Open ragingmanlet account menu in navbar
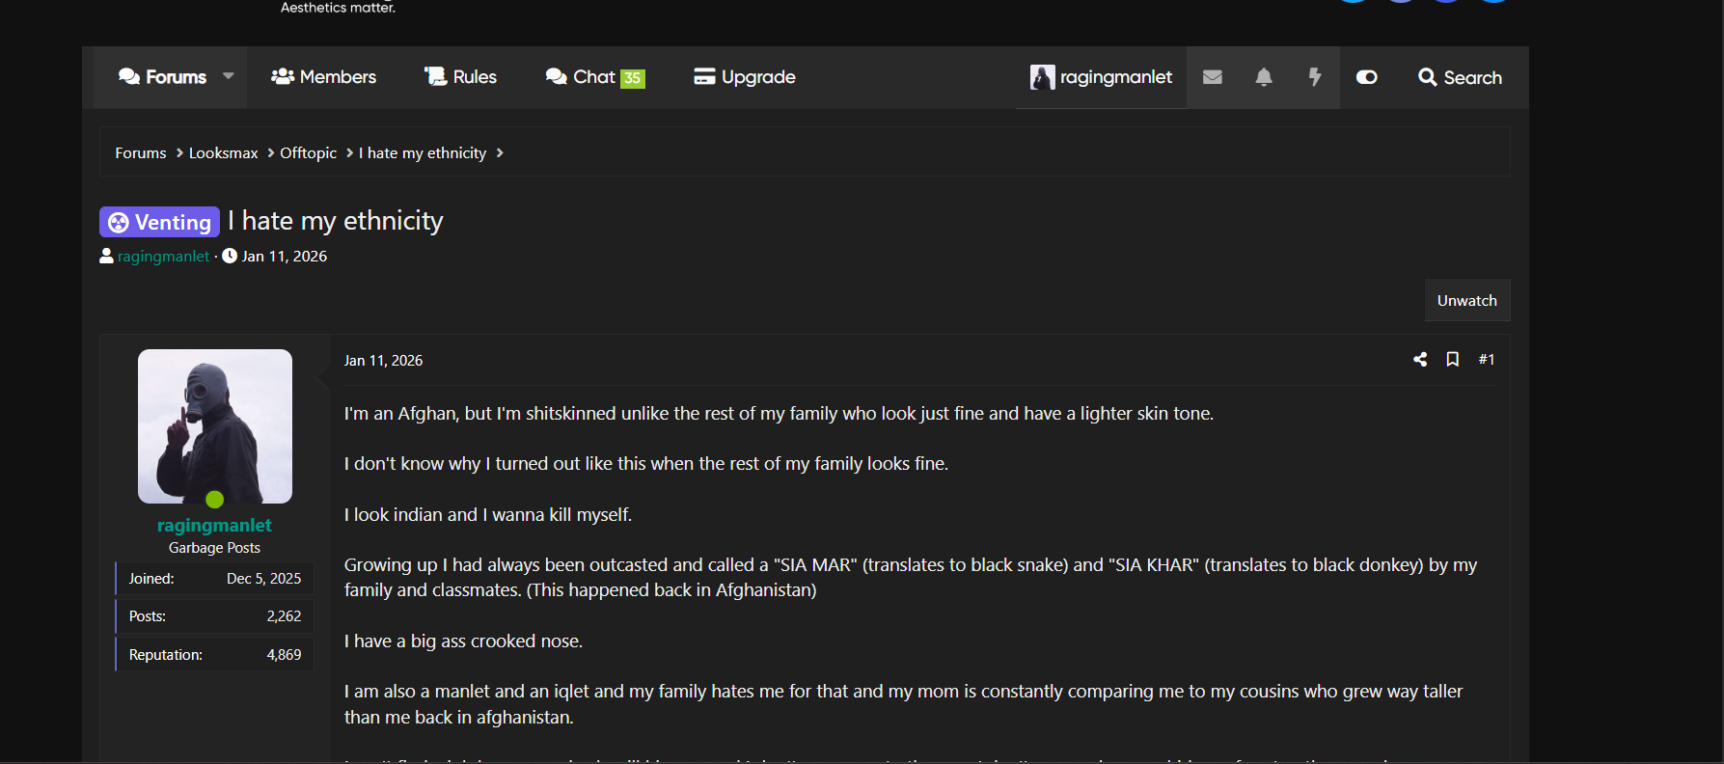The image size is (1724, 764). coord(1102,77)
